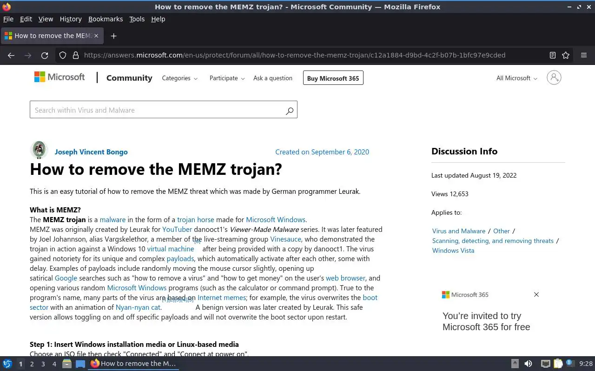Close the MEMZ trojan tab
The width and height of the screenshot is (595, 371).
point(96,36)
